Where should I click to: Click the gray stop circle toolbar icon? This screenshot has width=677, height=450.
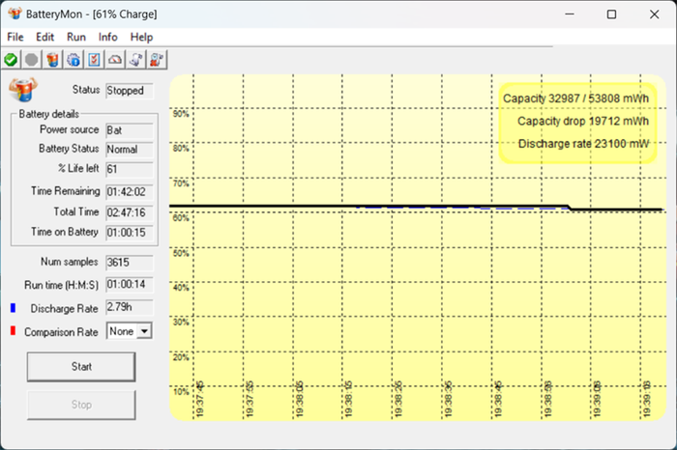click(x=32, y=60)
